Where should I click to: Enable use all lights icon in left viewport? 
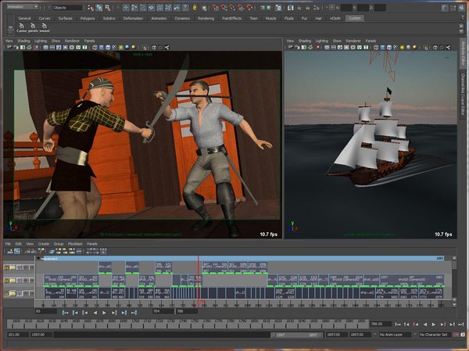121,47
